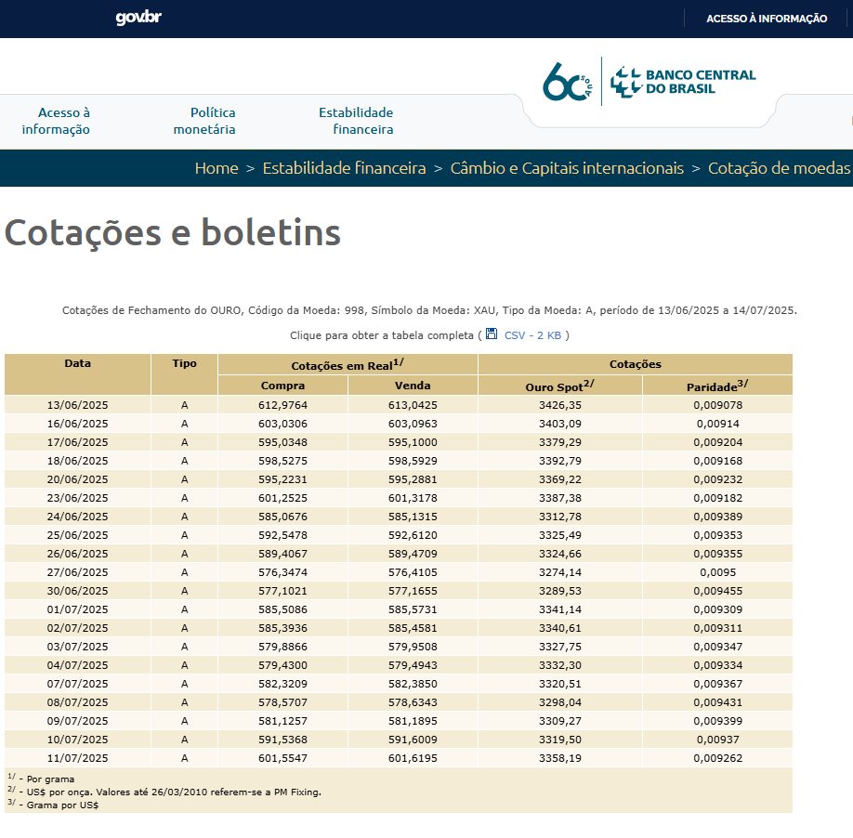Image resolution: width=853 pixels, height=838 pixels.
Task: Click the Cotações em Real header
Action: (348, 364)
